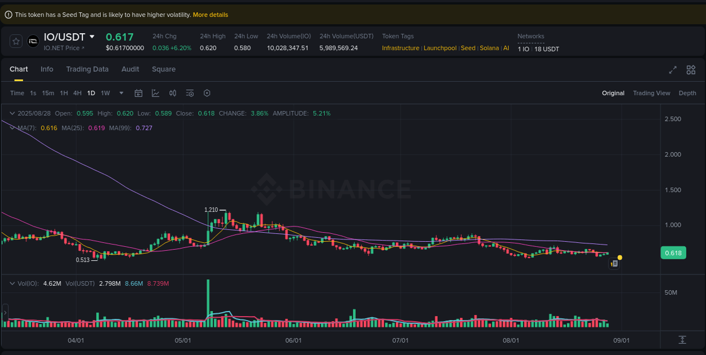Open indicator settings via the gear-list icon

(190, 93)
